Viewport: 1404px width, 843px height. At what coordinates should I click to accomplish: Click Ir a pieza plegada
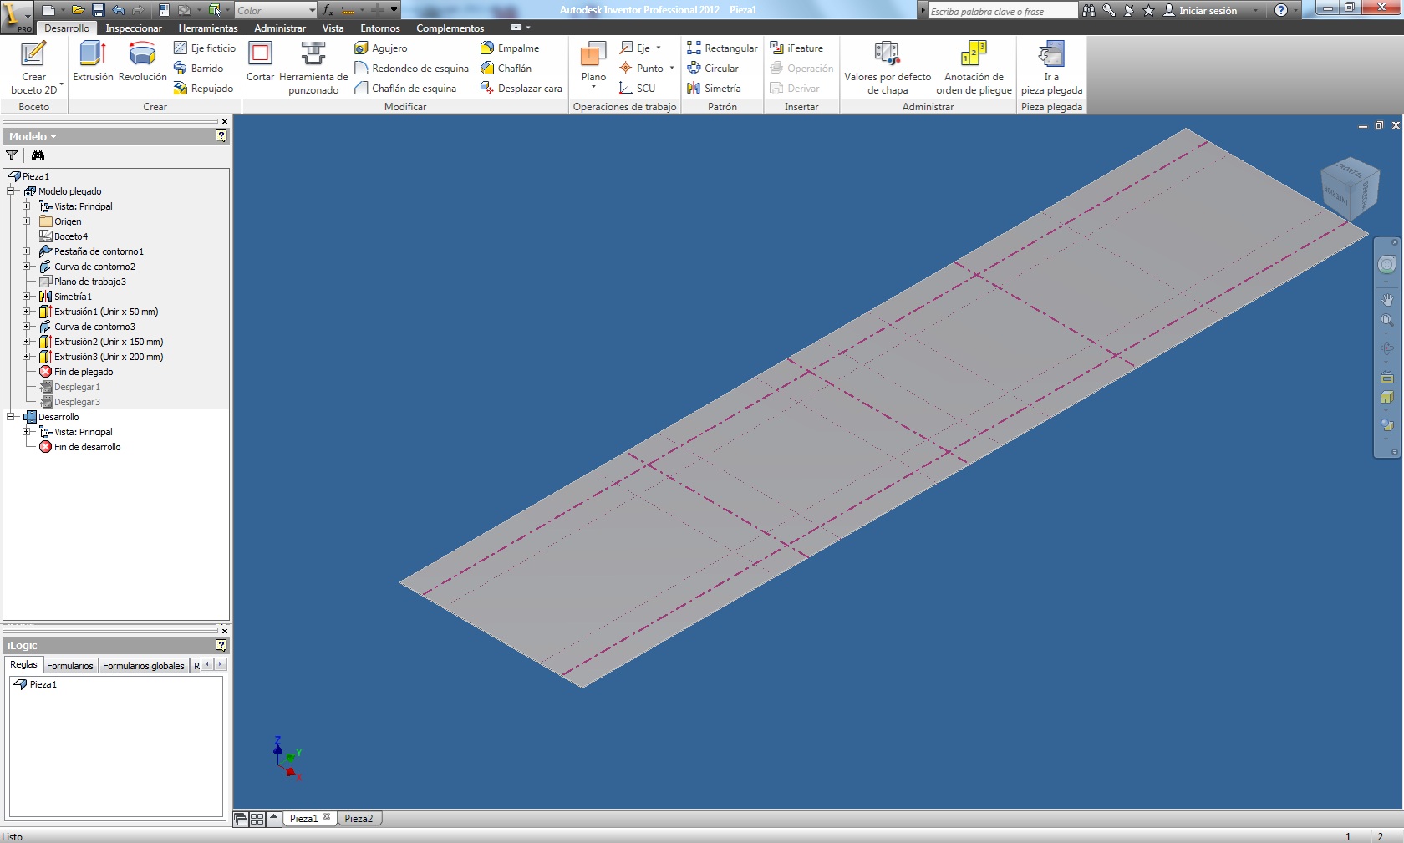[x=1051, y=67]
